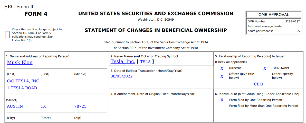The width and height of the screenshot is (306, 123).
Task: Toggle the Director X mark
Action: click(222, 68)
